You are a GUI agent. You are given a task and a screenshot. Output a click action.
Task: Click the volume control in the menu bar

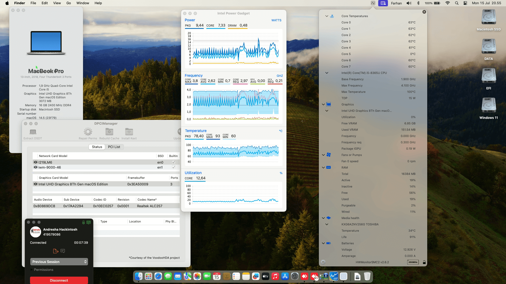click(409, 3)
